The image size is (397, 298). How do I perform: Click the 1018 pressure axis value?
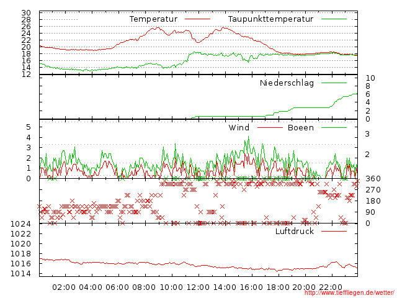coord(20,254)
